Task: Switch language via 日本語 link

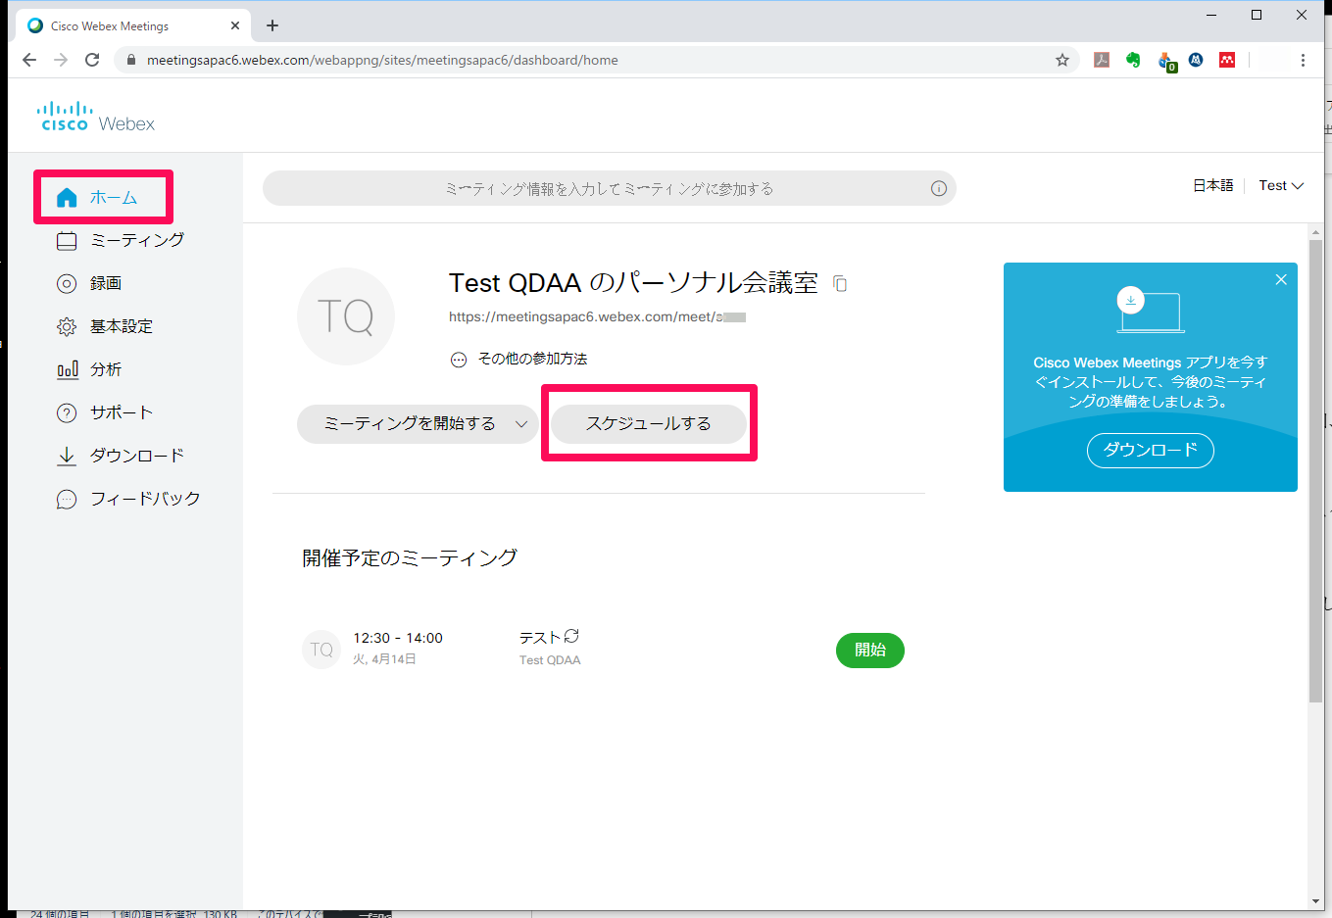Action: point(1212,185)
